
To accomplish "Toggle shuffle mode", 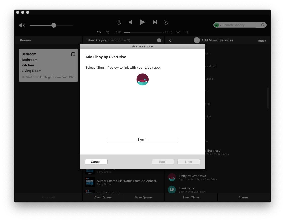I will (107, 32).
